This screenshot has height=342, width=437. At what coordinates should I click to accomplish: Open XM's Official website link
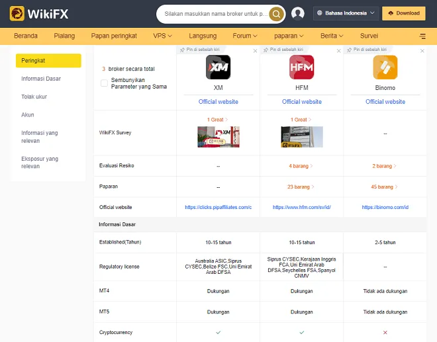pos(218,102)
